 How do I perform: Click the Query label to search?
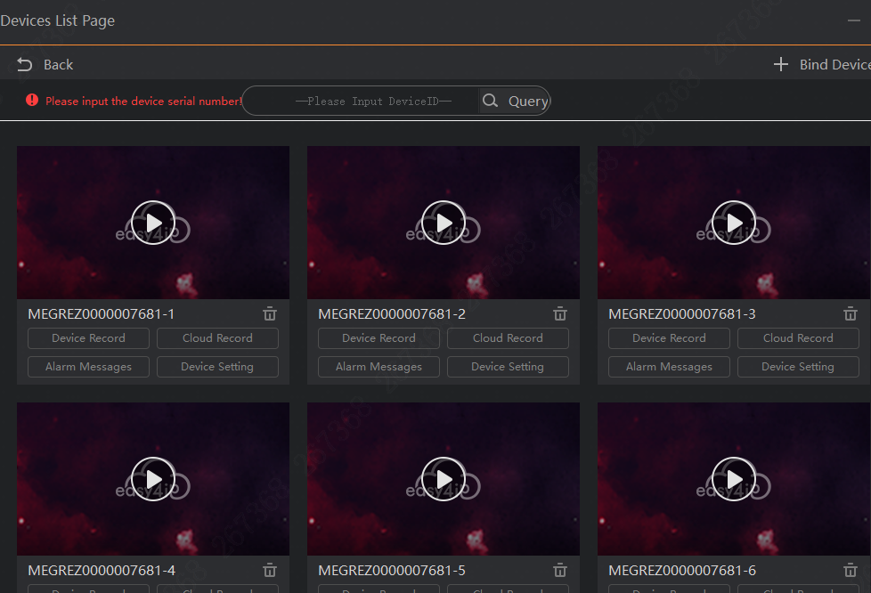[528, 101]
